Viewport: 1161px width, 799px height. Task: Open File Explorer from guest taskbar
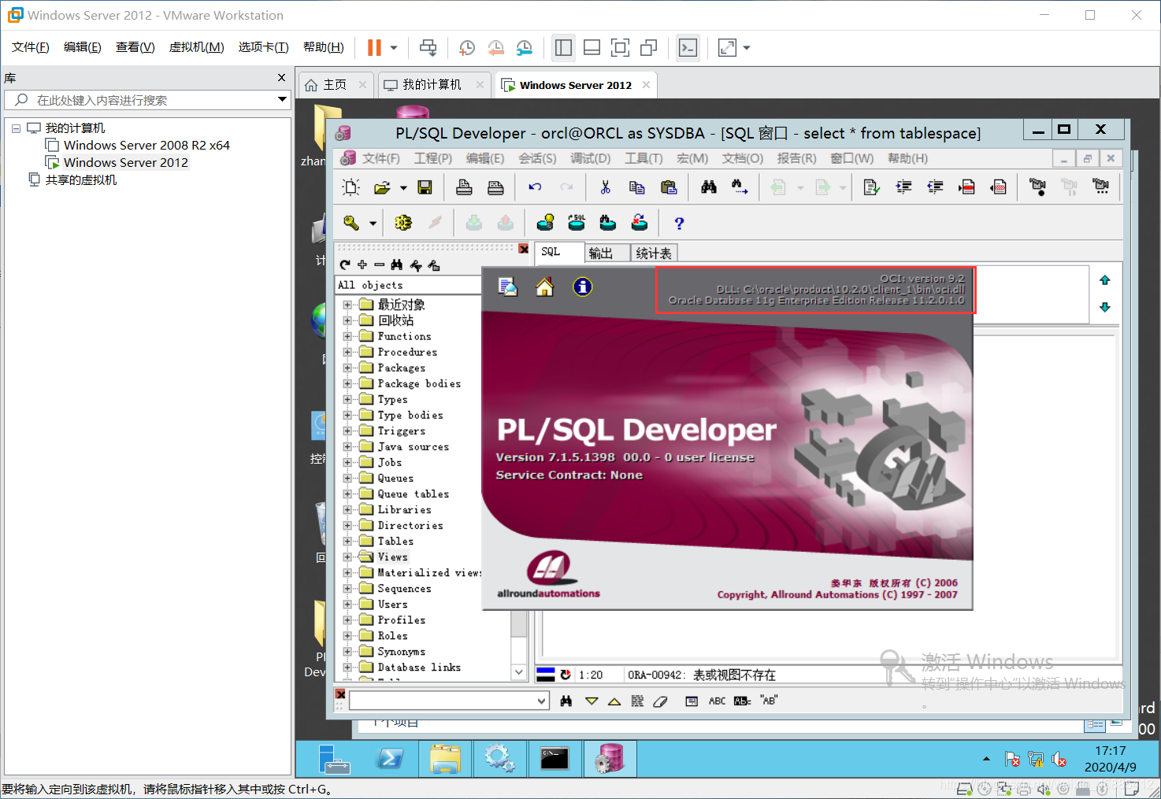445,759
